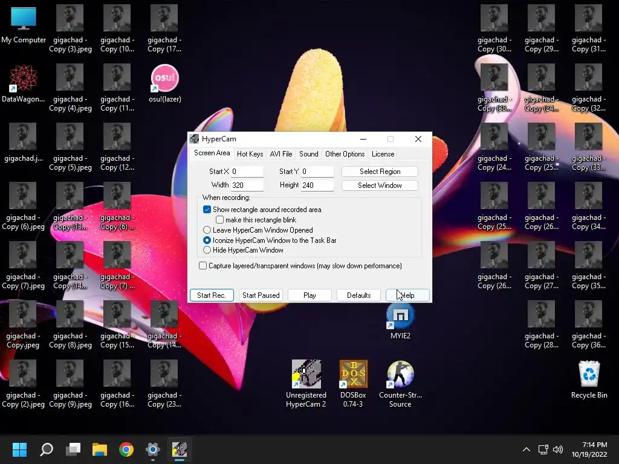Screen dimensions: 619x464
Task: Restore settings with Defaults button
Action: (359, 295)
